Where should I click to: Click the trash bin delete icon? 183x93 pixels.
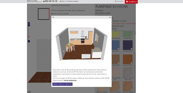29,92
